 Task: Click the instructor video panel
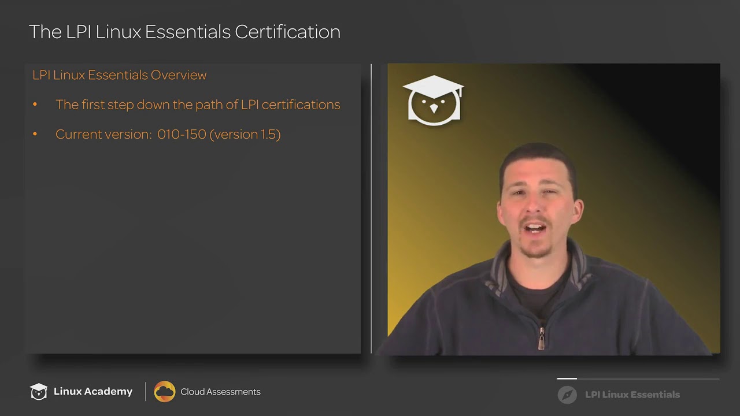[554, 209]
